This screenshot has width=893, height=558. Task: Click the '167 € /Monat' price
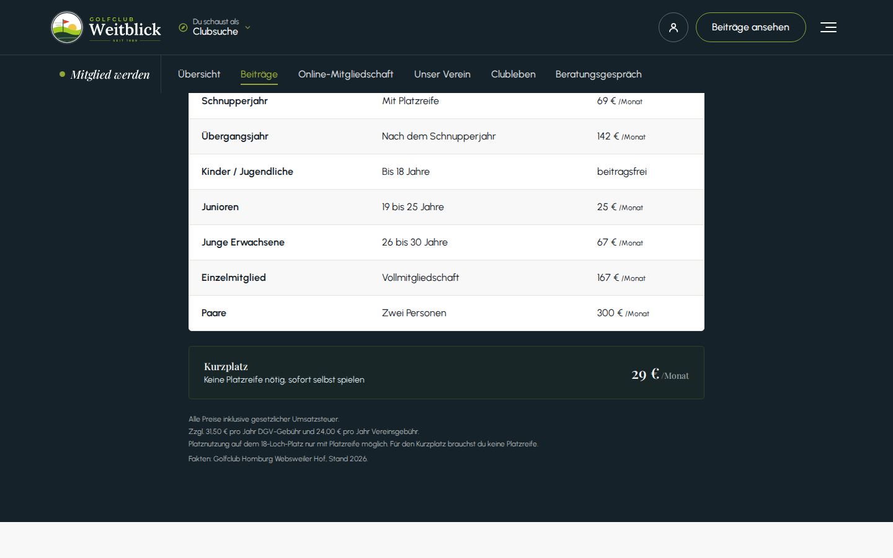621,278
